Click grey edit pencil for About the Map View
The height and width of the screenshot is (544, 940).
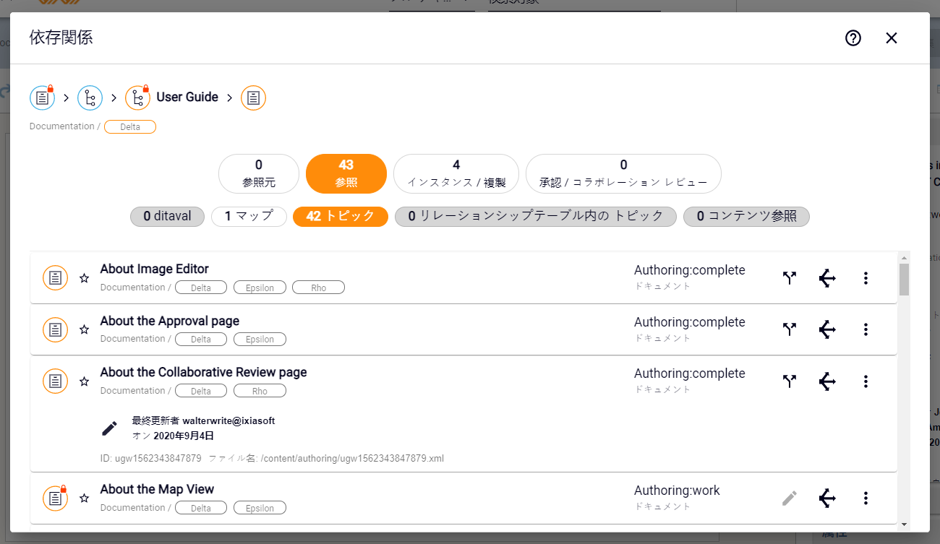(790, 498)
